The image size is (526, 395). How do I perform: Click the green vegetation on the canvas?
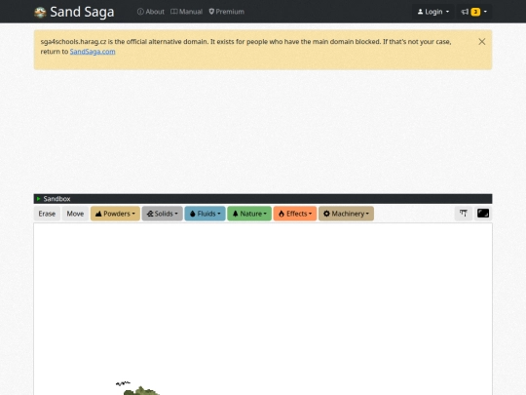[x=141, y=391]
